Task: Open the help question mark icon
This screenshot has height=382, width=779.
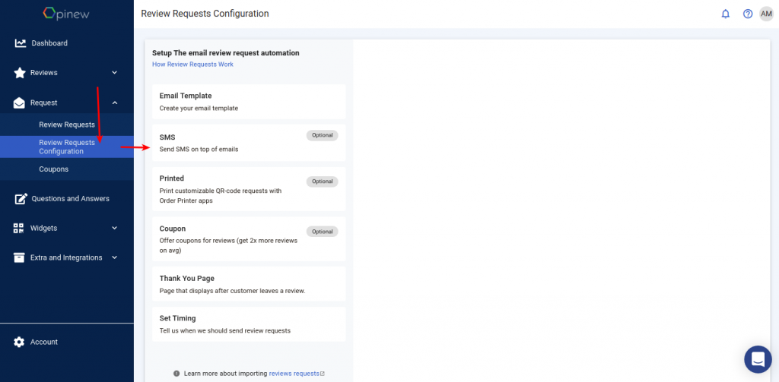Action: coord(747,14)
